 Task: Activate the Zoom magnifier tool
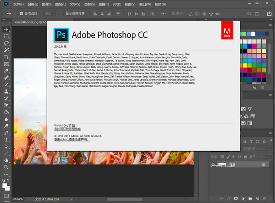click(x=6, y=167)
